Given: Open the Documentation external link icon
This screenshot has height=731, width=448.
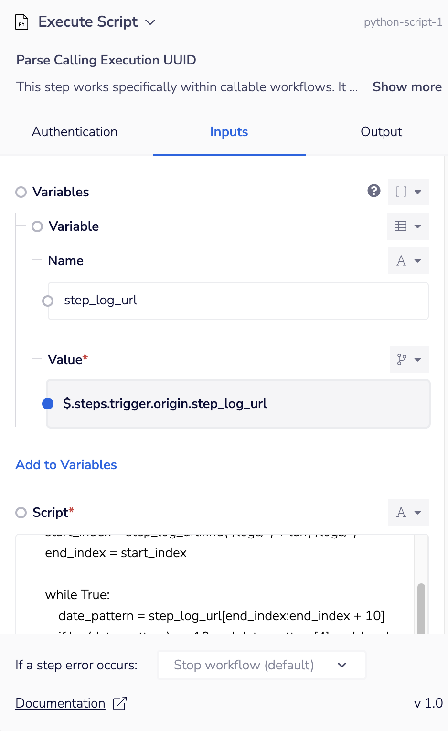Looking at the screenshot, I should [120, 703].
